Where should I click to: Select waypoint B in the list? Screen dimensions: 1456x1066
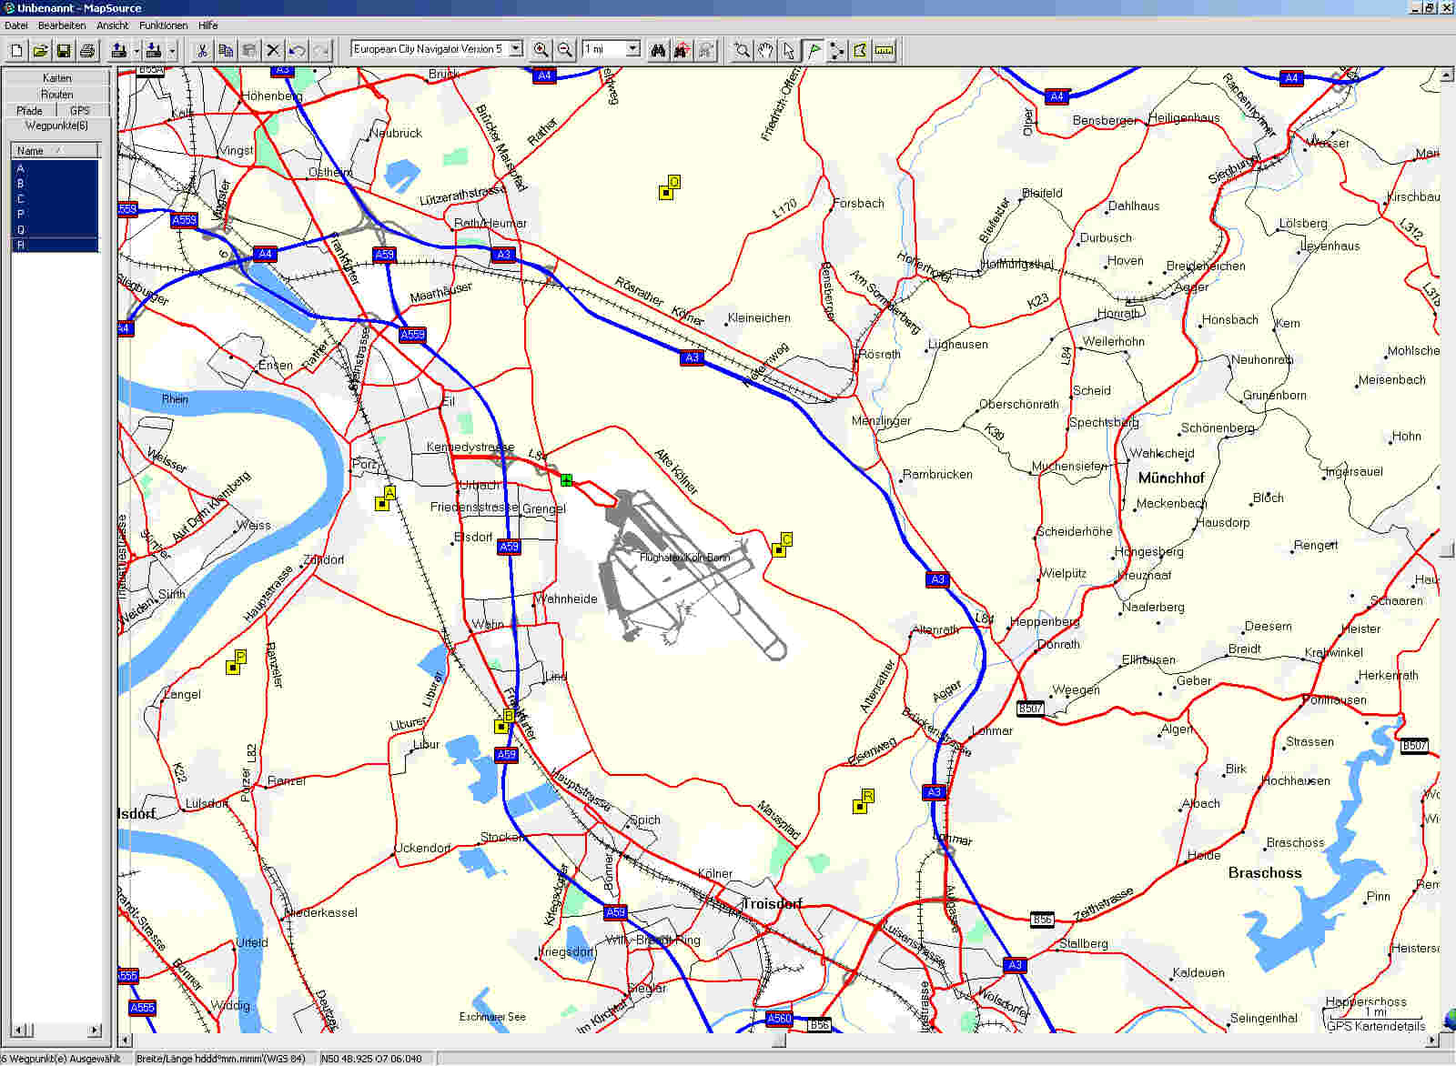(21, 184)
